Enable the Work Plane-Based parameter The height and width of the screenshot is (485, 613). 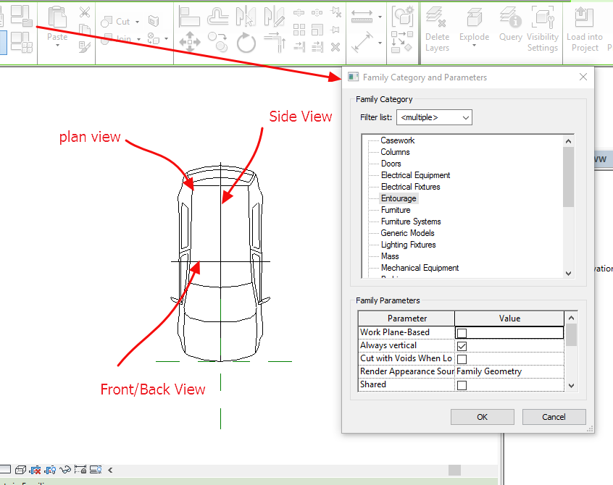[461, 332]
